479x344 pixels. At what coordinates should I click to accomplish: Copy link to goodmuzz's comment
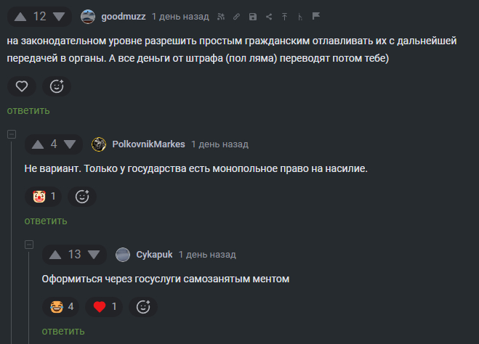[x=236, y=16]
